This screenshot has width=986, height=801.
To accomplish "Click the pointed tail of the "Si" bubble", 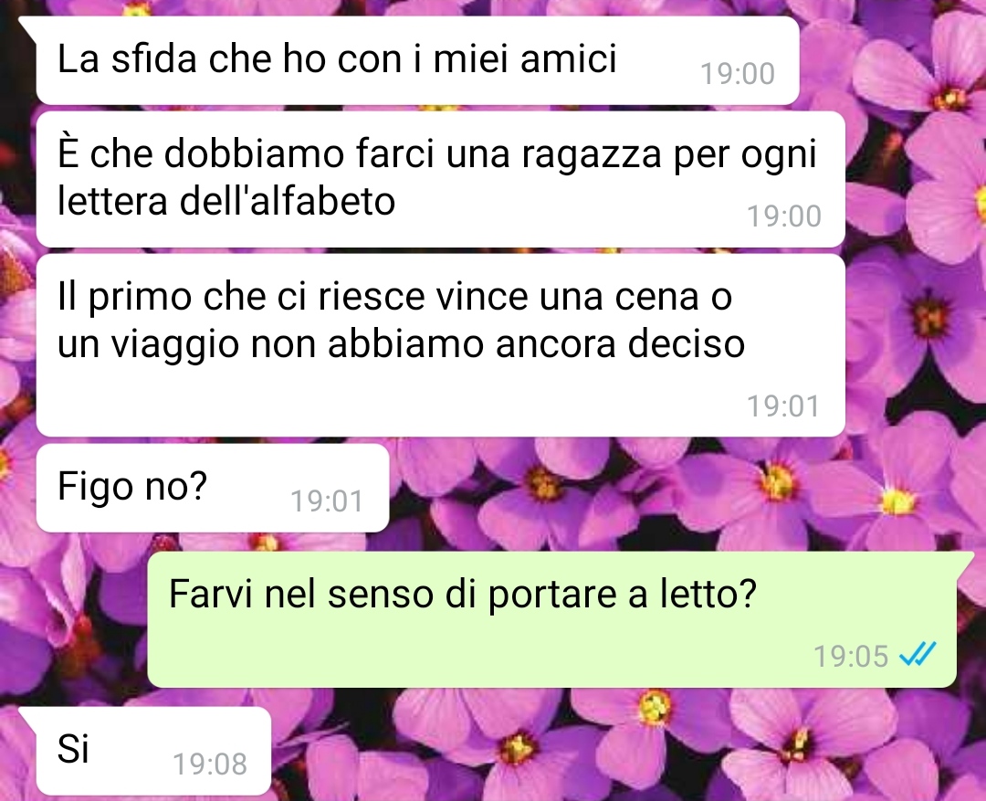I will click(x=29, y=715).
